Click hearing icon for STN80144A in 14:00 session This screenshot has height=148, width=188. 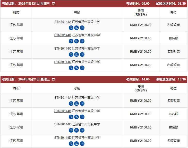[x=71, y=104]
